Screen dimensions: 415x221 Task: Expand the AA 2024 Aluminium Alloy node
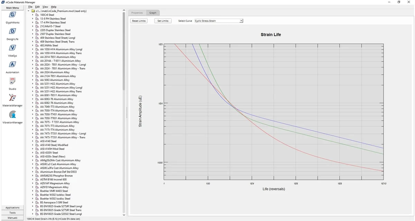point(33,72)
